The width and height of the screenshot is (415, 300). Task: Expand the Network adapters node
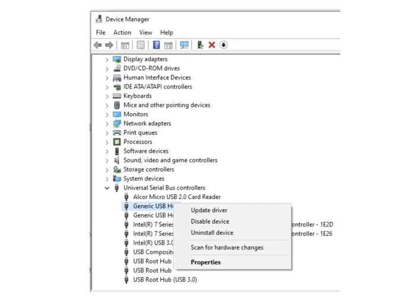coord(107,124)
